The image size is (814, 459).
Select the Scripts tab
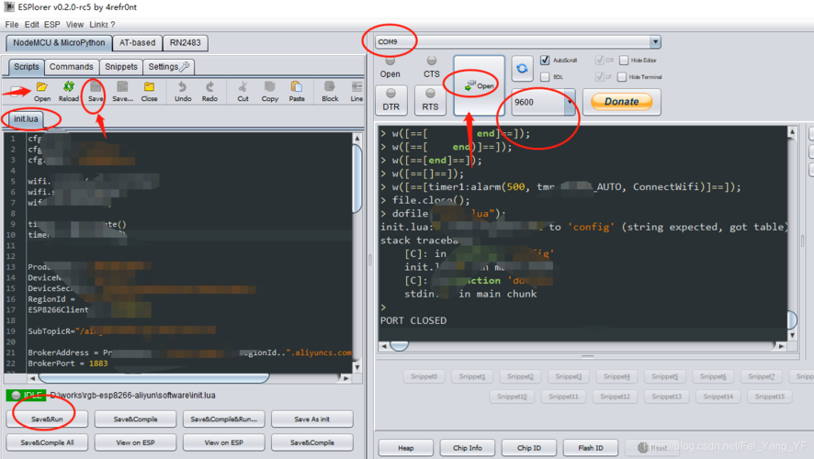click(27, 66)
